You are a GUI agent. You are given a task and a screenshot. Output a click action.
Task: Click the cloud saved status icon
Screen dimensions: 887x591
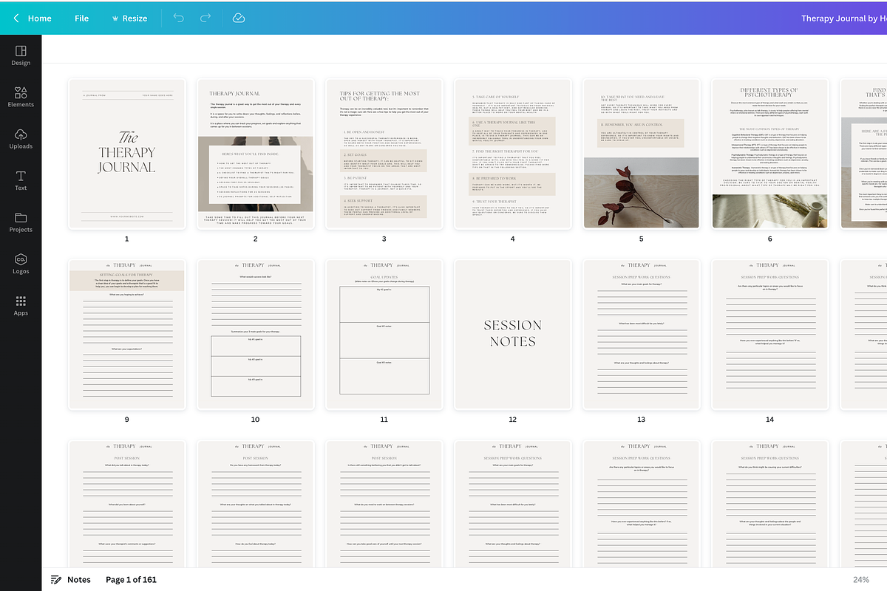click(x=238, y=18)
